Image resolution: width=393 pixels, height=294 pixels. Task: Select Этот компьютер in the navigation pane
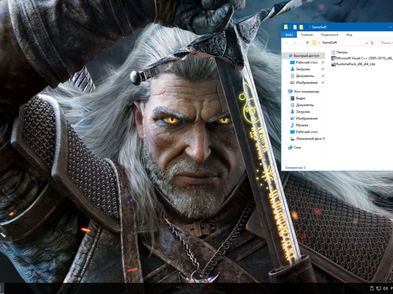point(304,92)
